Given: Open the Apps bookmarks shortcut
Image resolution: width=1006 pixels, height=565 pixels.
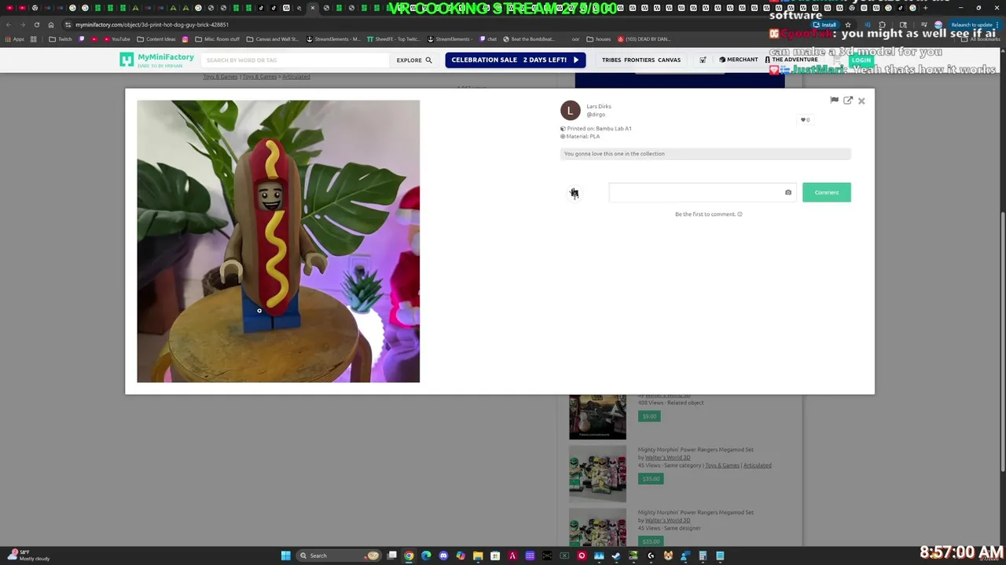Looking at the screenshot, I should point(15,39).
